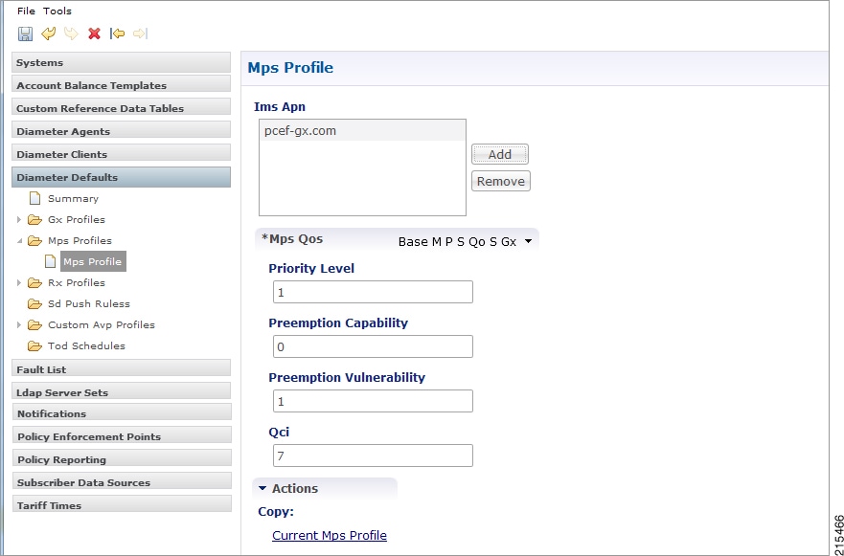The height and width of the screenshot is (556, 844).
Task: Expand the Gx Profiles tree node
Action: pyautogui.click(x=19, y=219)
